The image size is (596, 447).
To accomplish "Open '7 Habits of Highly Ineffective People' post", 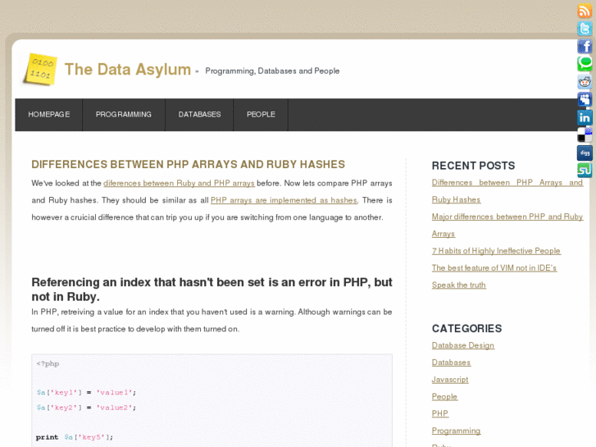I will [x=496, y=251].
